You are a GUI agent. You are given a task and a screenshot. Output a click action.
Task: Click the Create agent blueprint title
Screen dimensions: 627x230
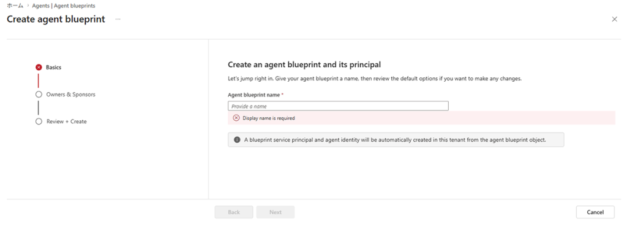(56, 19)
